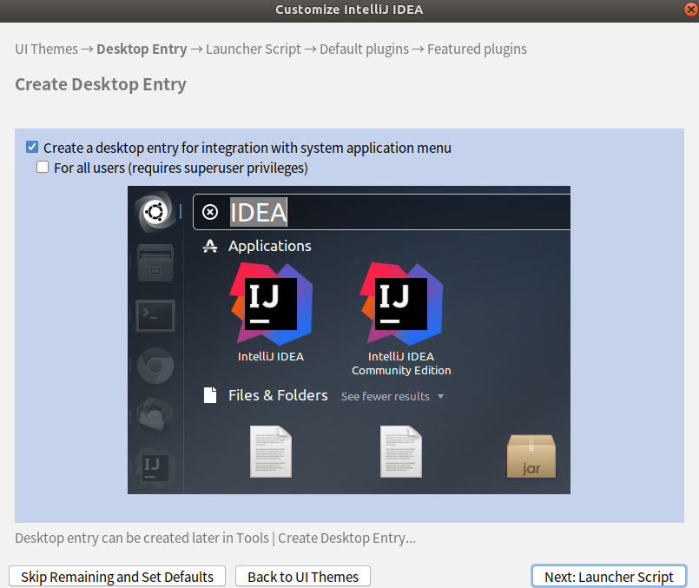Click the first document file icon in preview
This screenshot has width=699, height=588.
tap(271, 452)
